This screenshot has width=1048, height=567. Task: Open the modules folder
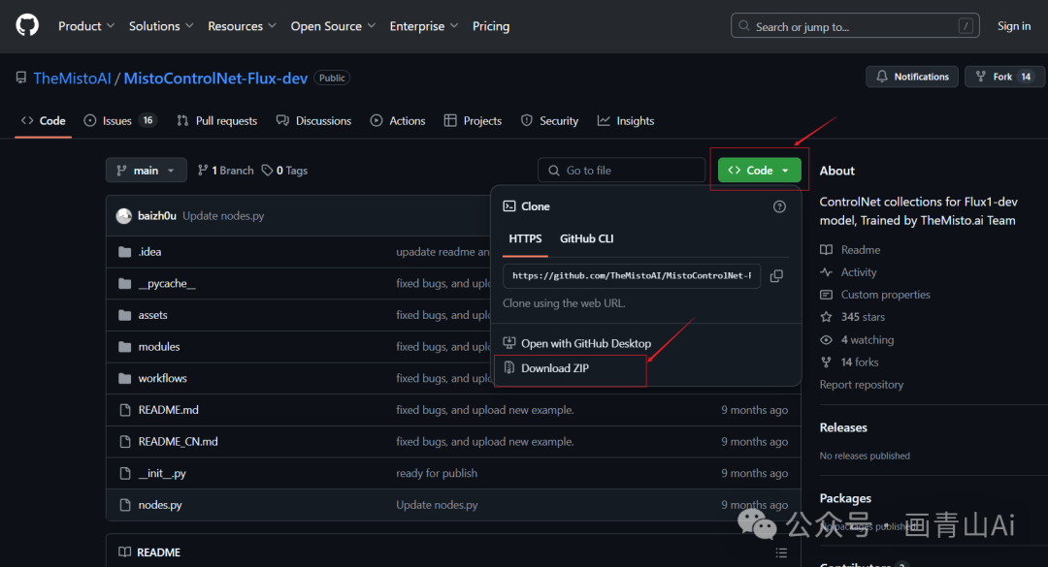(x=159, y=347)
